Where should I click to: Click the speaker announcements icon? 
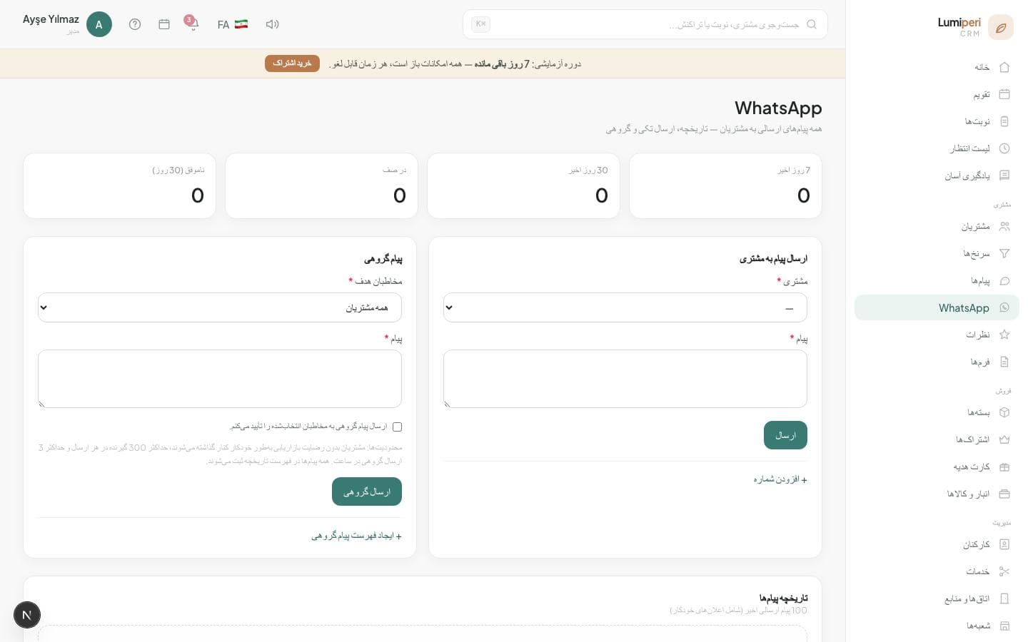(x=272, y=24)
